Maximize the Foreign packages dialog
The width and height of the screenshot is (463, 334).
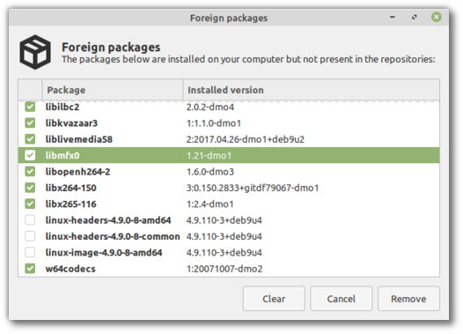pos(415,17)
